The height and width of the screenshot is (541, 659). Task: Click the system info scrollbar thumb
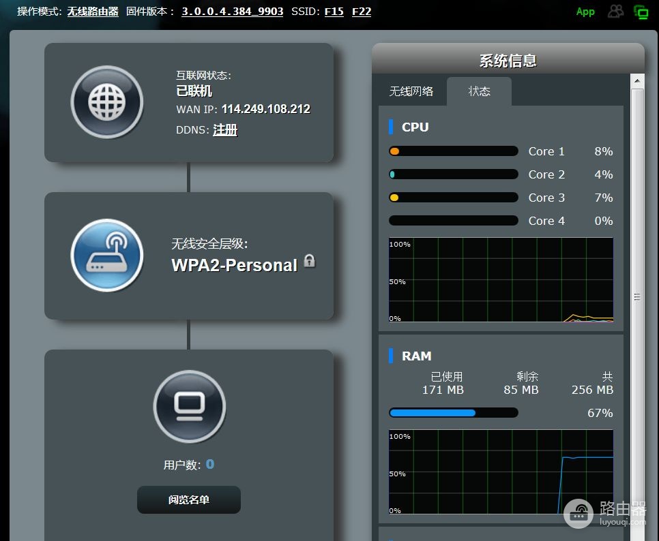[x=638, y=296]
